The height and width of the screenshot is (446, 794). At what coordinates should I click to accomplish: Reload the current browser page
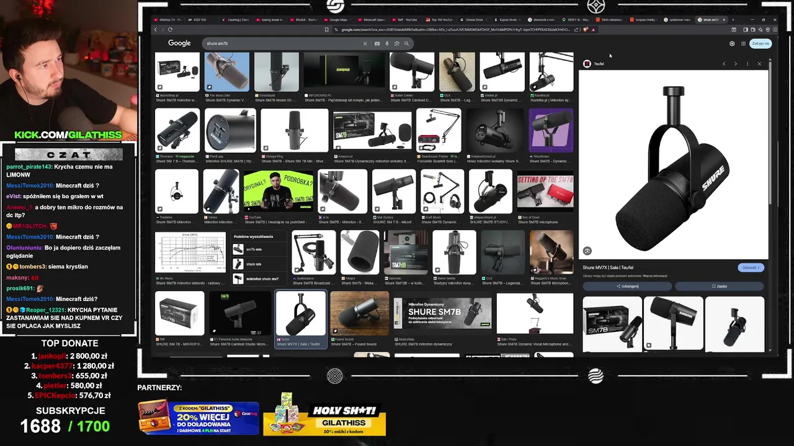tap(170, 29)
